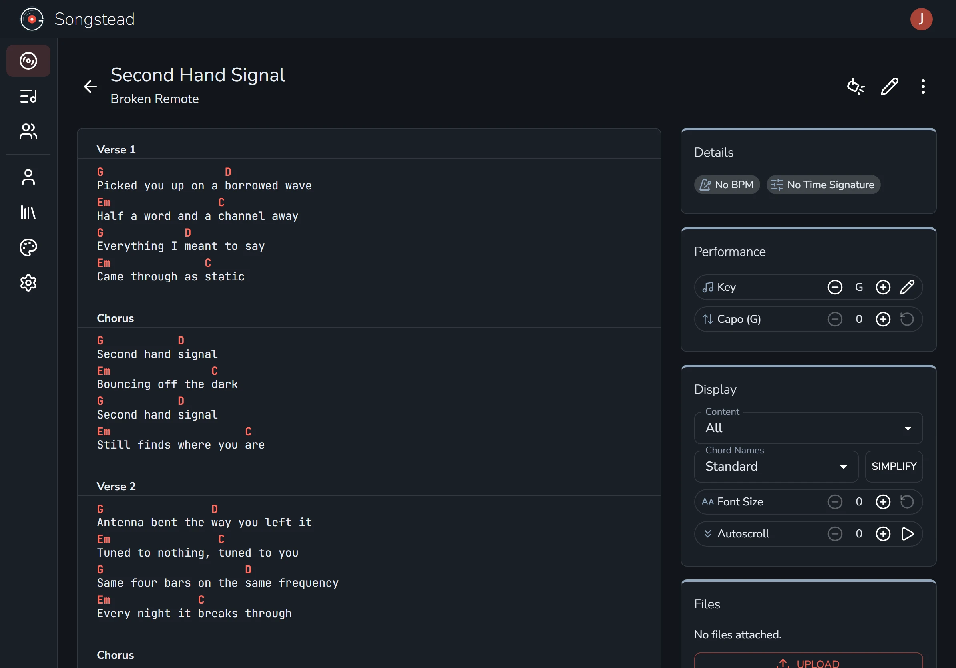This screenshot has height=668, width=956.
Task: Click the Details panel heading
Action: tap(714, 152)
